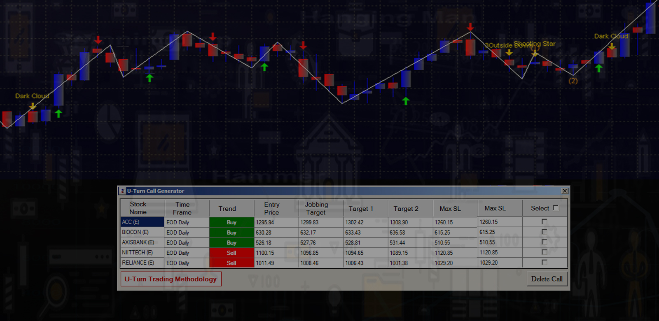Select the ACC (E) stock name cell
This screenshot has height=321, width=659.
pyautogui.click(x=142, y=222)
